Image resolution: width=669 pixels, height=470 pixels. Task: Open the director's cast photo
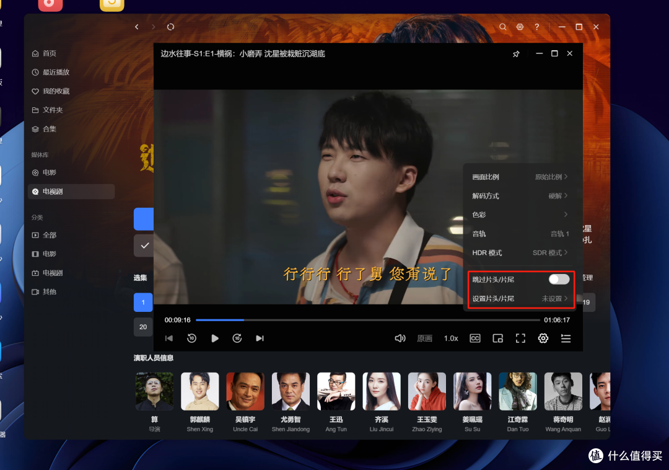(154, 391)
